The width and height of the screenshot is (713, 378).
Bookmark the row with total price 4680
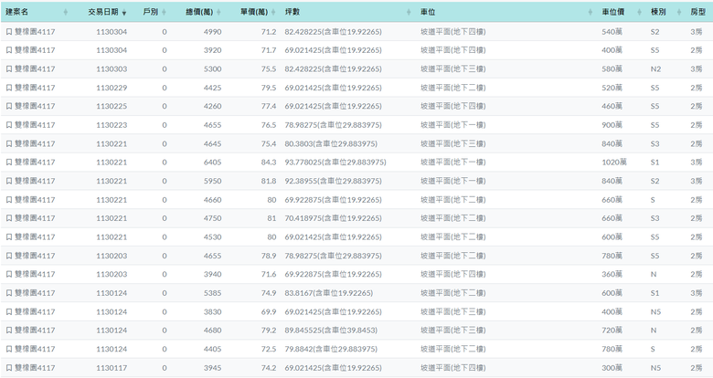point(9,331)
